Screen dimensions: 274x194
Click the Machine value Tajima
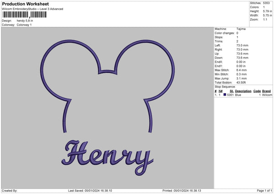(x=242, y=29)
